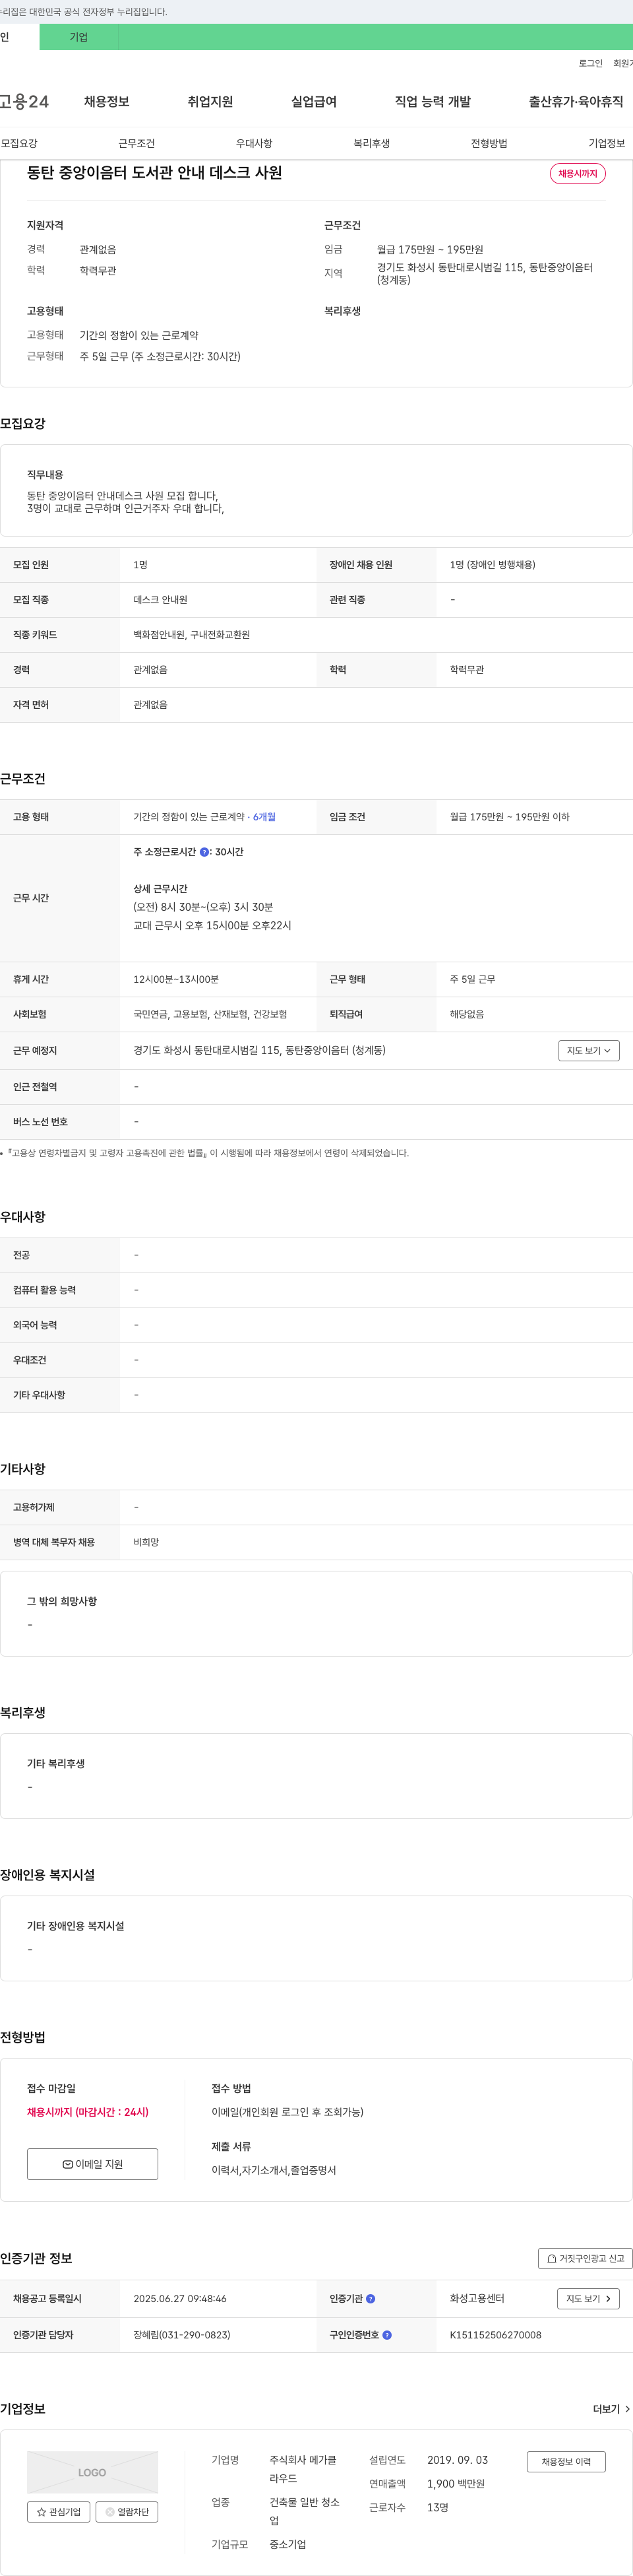Image resolution: width=633 pixels, height=2576 pixels.
Task: Select the job title 동탄 중앙이음터 도서관 안내 데스크 사원
Action: coord(155,172)
